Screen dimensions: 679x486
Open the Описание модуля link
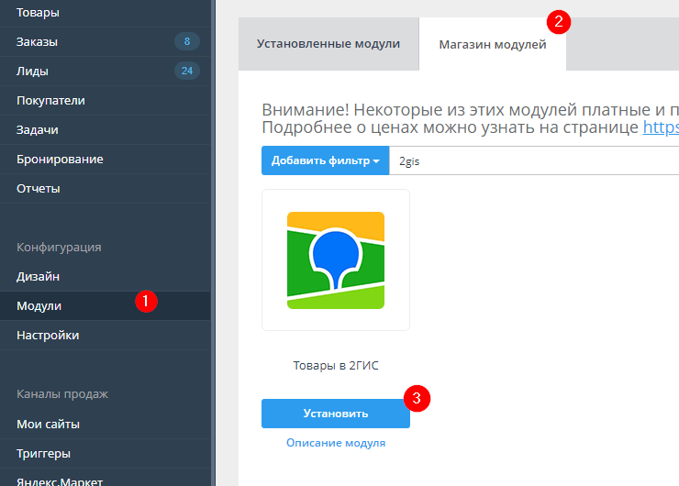pos(335,443)
